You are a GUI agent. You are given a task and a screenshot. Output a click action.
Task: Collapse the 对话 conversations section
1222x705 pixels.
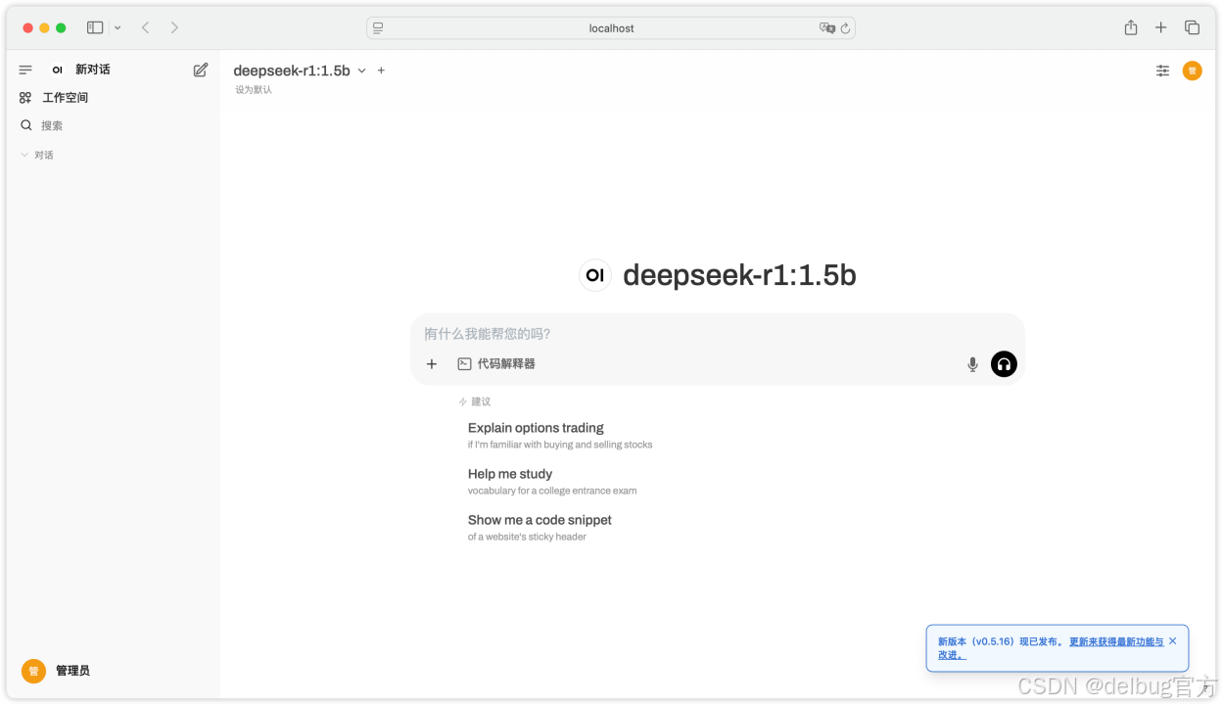[x=37, y=155]
